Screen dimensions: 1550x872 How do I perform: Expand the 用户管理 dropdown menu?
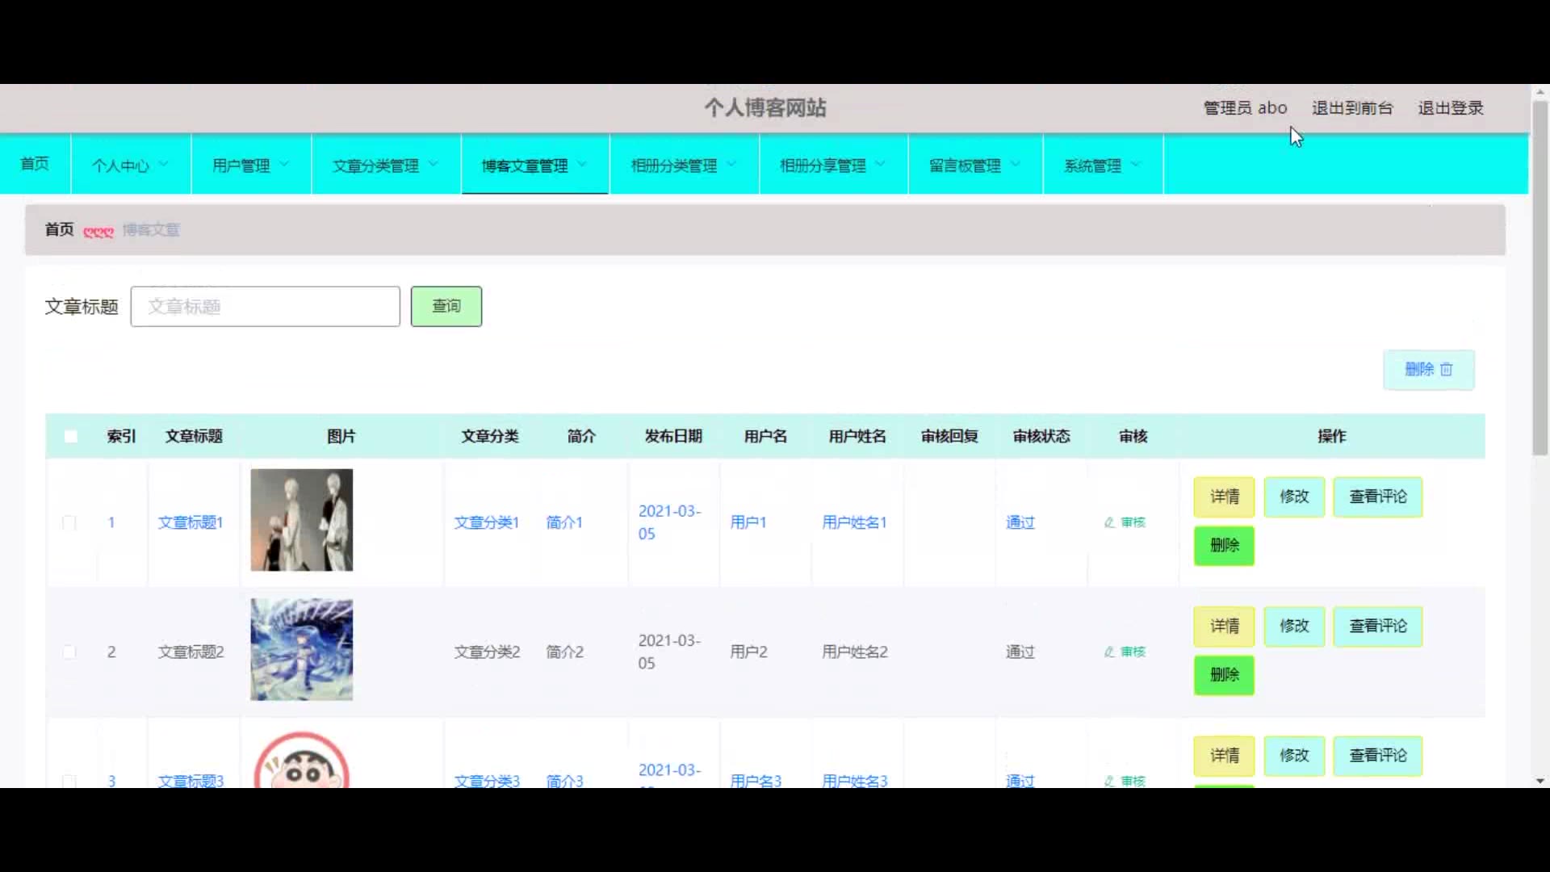(x=250, y=166)
